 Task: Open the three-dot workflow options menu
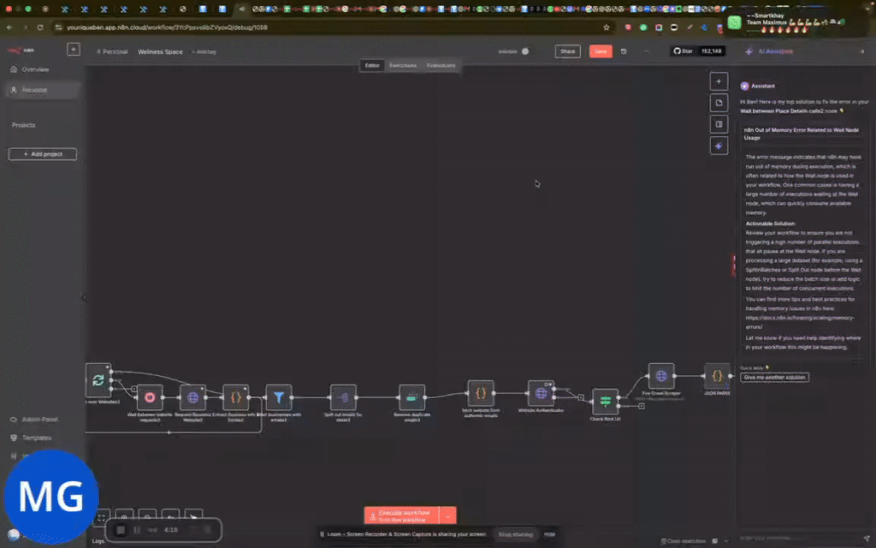(x=647, y=51)
